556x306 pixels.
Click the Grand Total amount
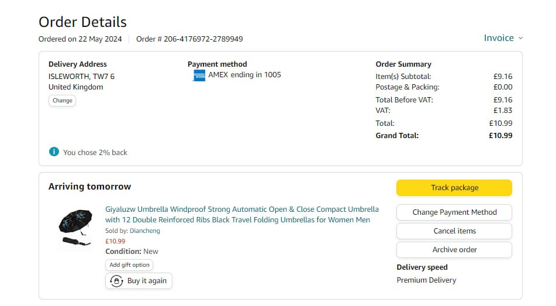click(500, 136)
